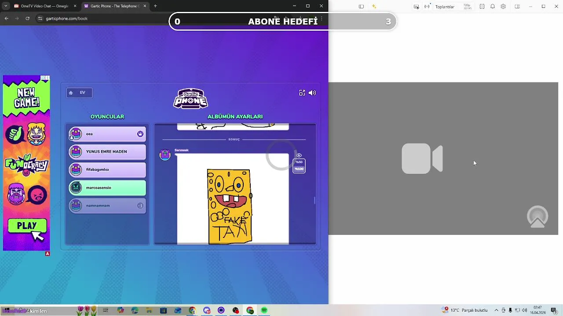Open the Toplantılar menu
This screenshot has width=563, height=316.
click(445, 7)
